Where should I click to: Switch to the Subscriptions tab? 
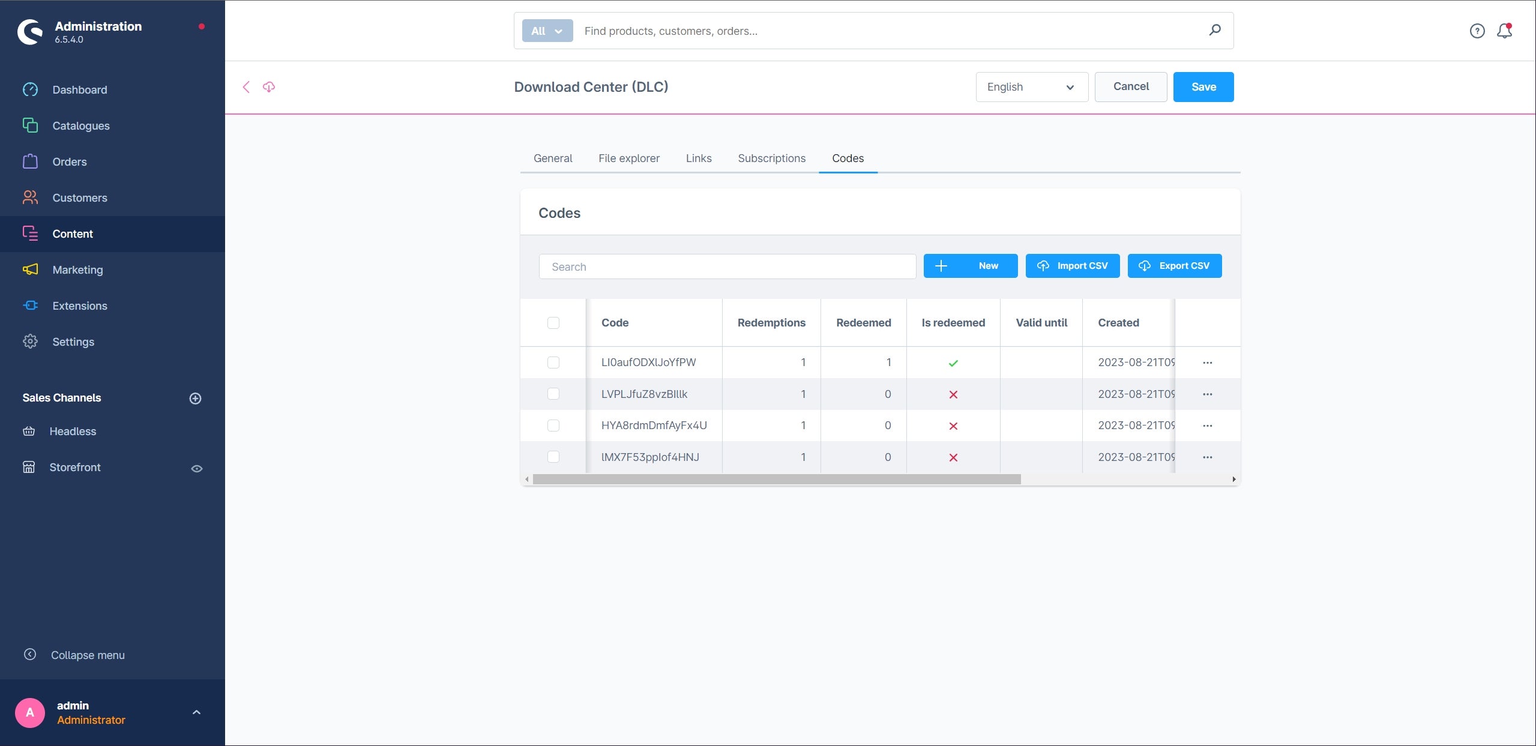coord(771,158)
